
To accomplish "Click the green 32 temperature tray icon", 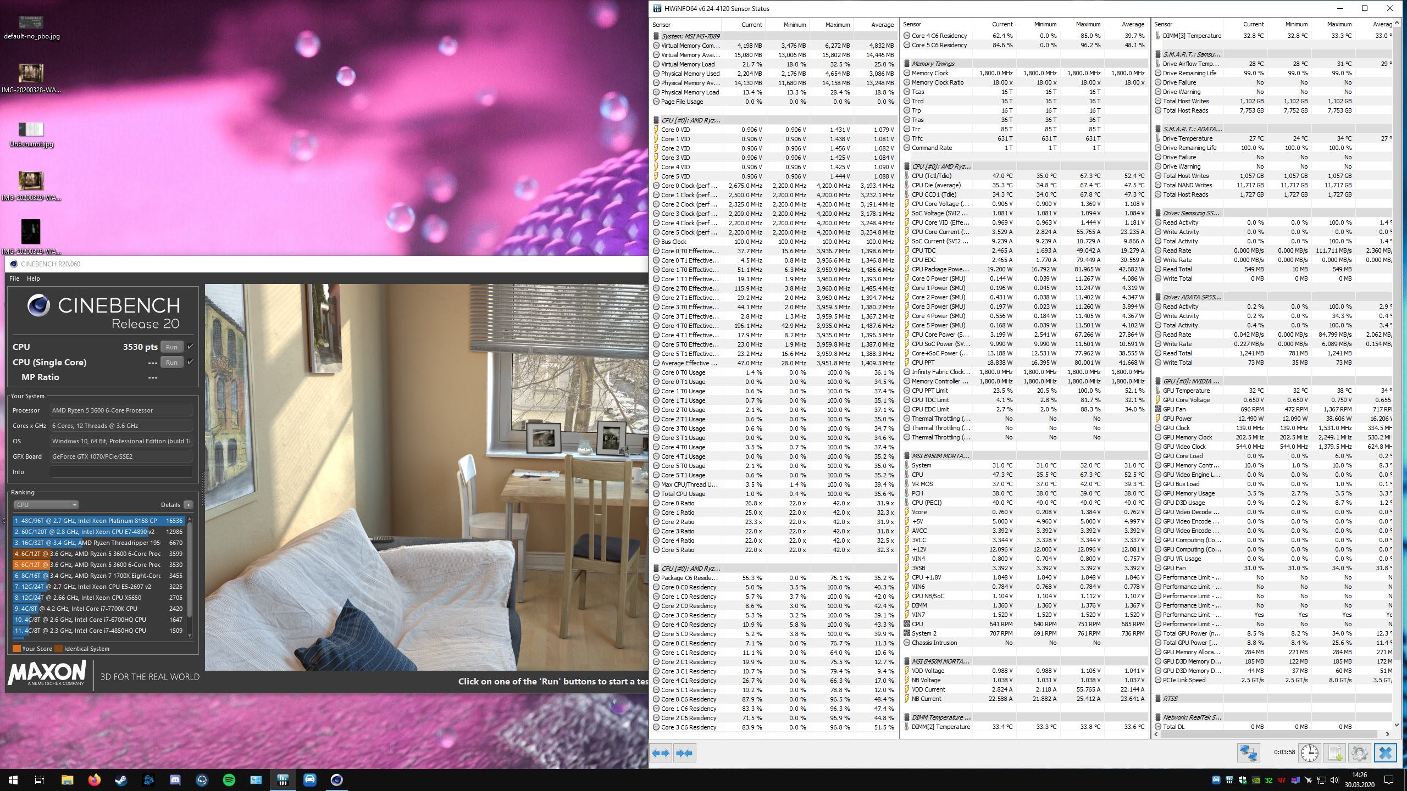I will click(x=1269, y=780).
